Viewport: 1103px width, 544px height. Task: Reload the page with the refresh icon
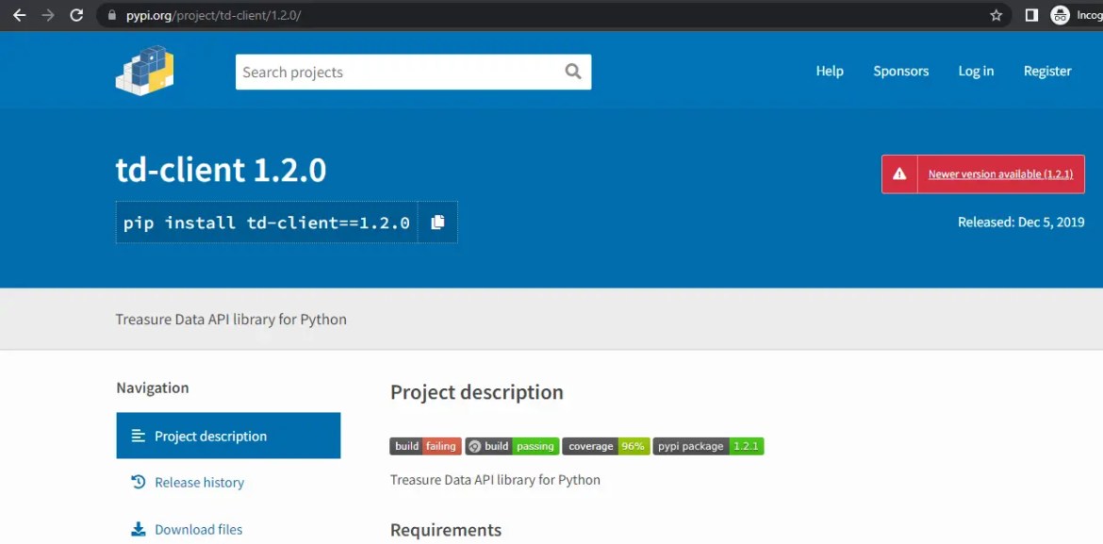(x=76, y=15)
